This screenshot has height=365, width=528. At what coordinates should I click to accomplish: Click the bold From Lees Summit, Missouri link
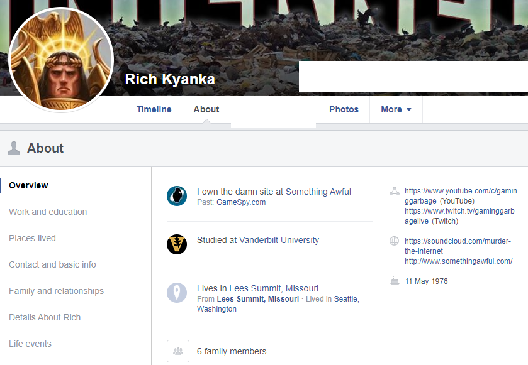point(258,299)
